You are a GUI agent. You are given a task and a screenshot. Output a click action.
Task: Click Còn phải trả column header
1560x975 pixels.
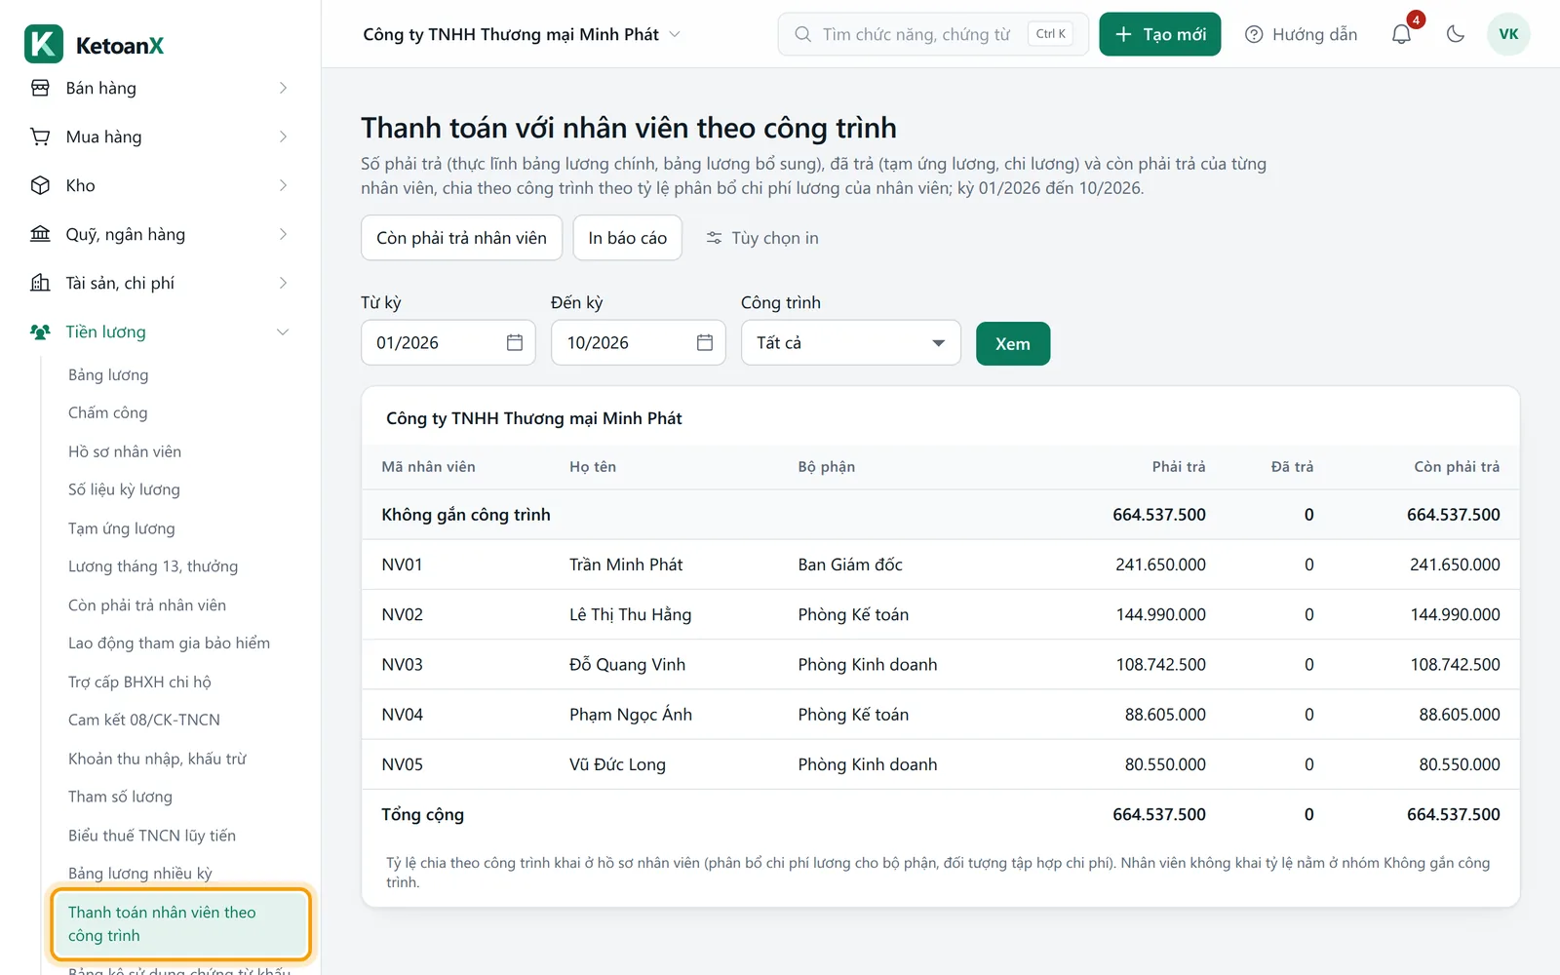pyautogui.click(x=1457, y=466)
